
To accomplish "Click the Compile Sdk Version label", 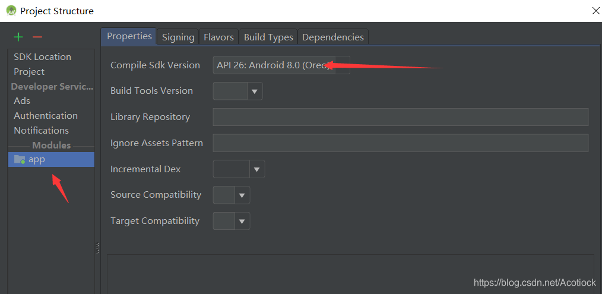I will click(155, 65).
